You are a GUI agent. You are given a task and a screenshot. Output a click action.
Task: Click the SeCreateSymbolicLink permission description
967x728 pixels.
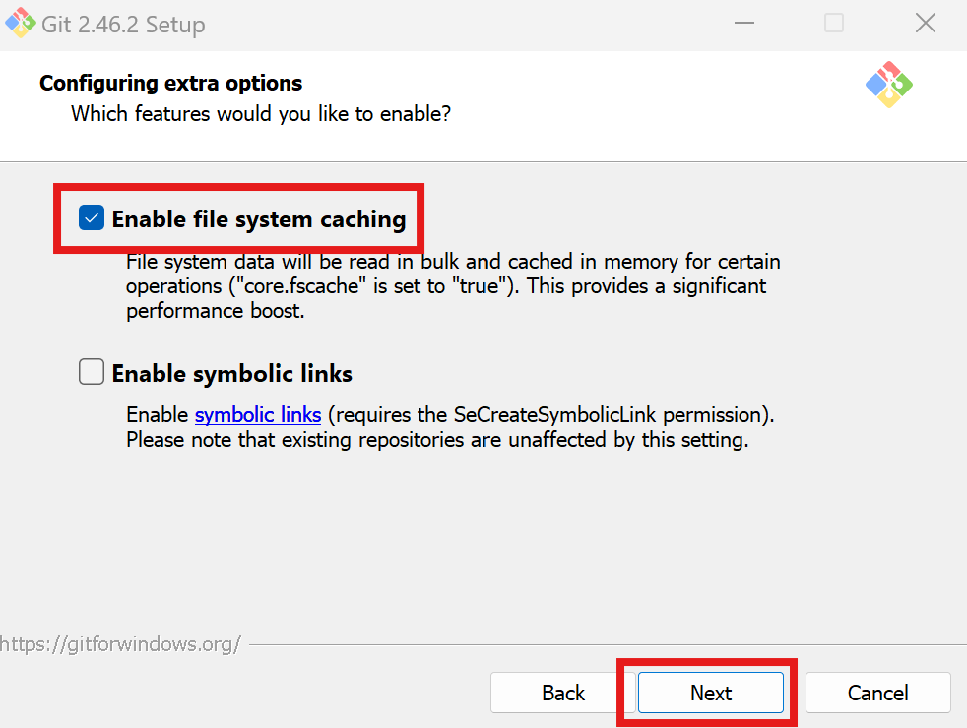coord(450,427)
